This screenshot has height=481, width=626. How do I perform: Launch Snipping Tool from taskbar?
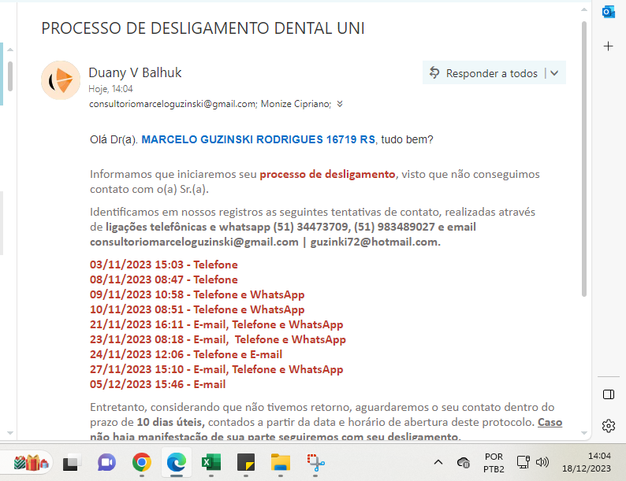click(317, 462)
